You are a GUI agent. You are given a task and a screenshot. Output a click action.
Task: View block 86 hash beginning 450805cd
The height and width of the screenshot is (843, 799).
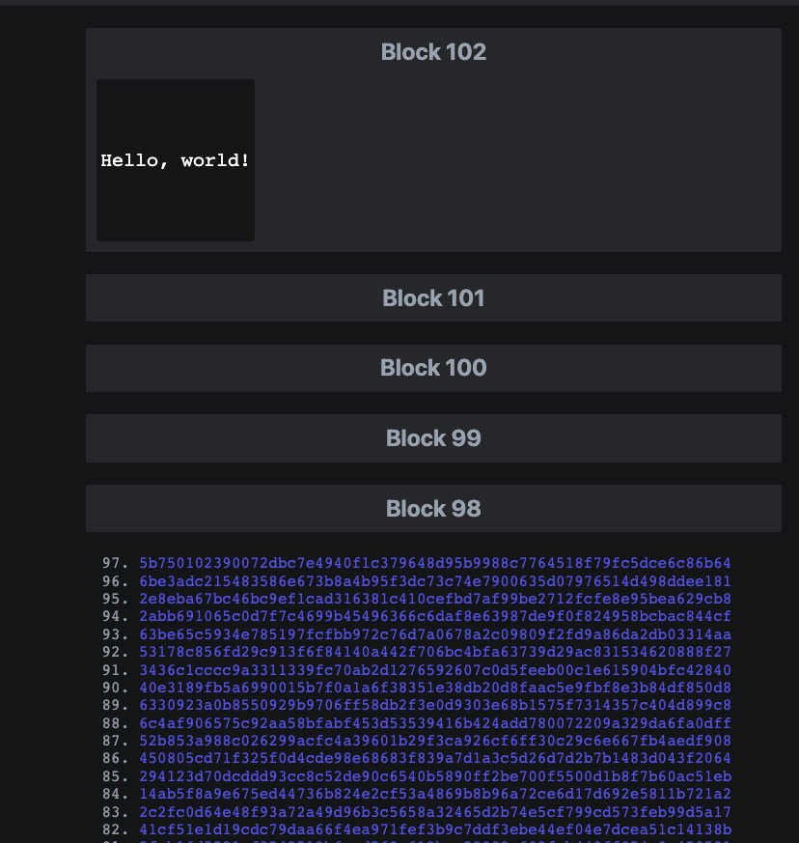click(435, 758)
